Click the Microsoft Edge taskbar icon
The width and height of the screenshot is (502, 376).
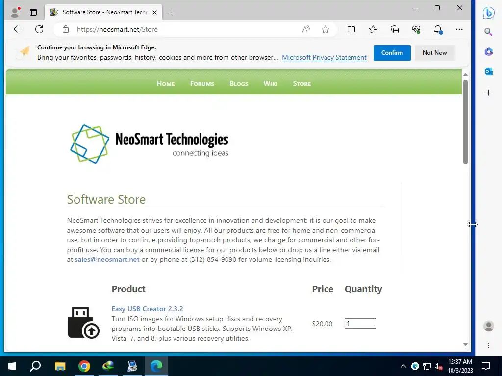(156, 366)
